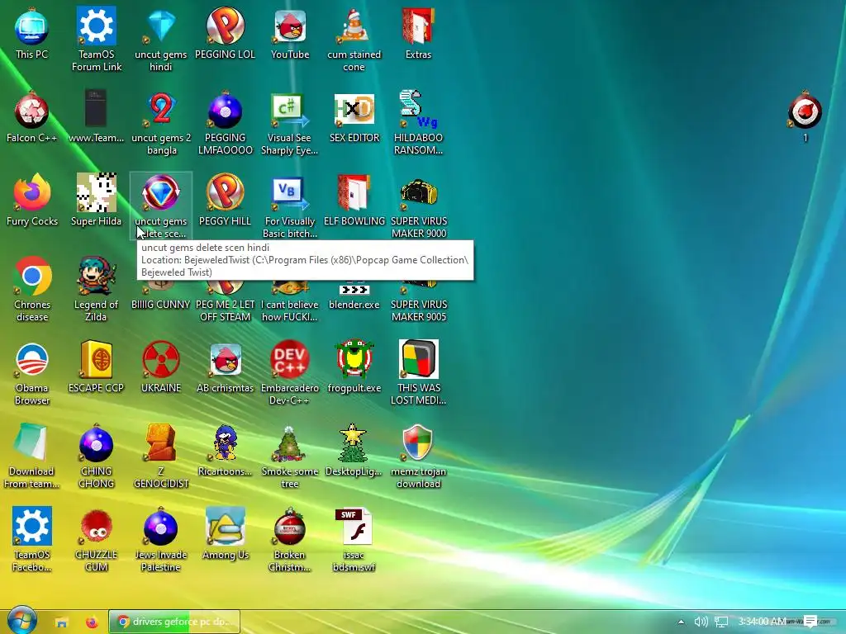Screen dimensions: 846x634
Task: Launch Firefox from the taskbar
Action: 93,622
